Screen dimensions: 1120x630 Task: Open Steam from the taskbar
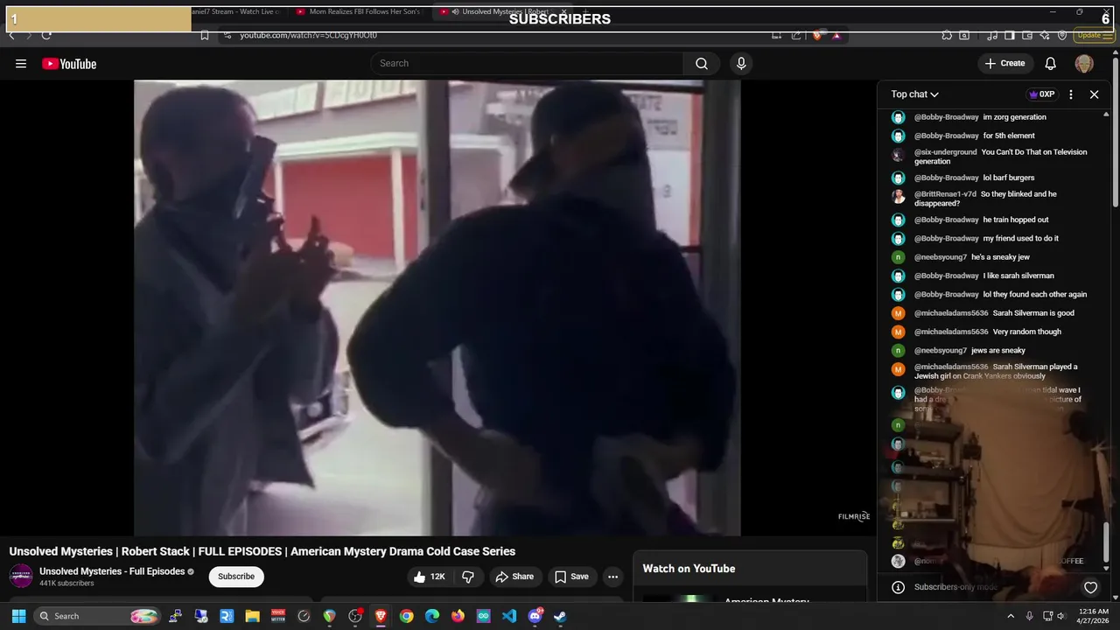[x=560, y=616]
